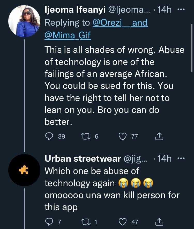Click the Urban streetwear display name
194x229 pixels.
[x=83, y=159]
